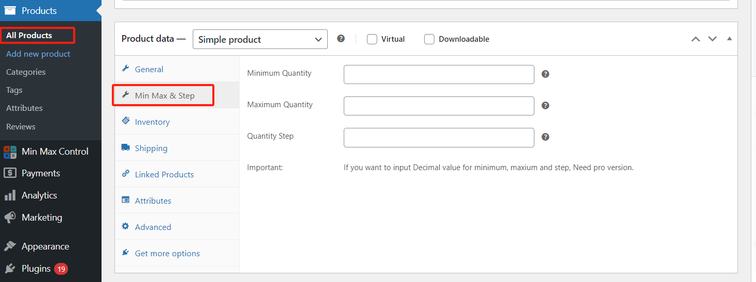Click the Add new product link
756x282 pixels.
(x=38, y=54)
